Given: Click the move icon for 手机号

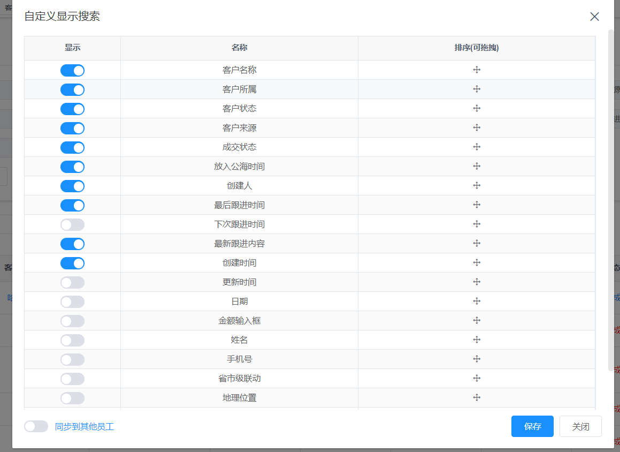Looking at the screenshot, I should pyautogui.click(x=477, y=359).
